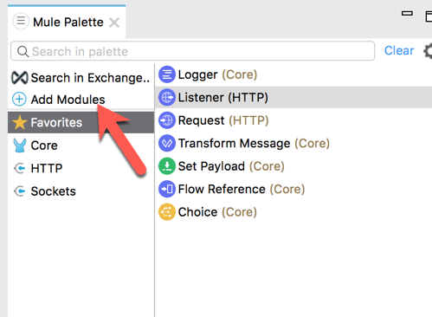Open the palette settings gear icon
The image size is (432, 317).
click(x=428, y=51)
